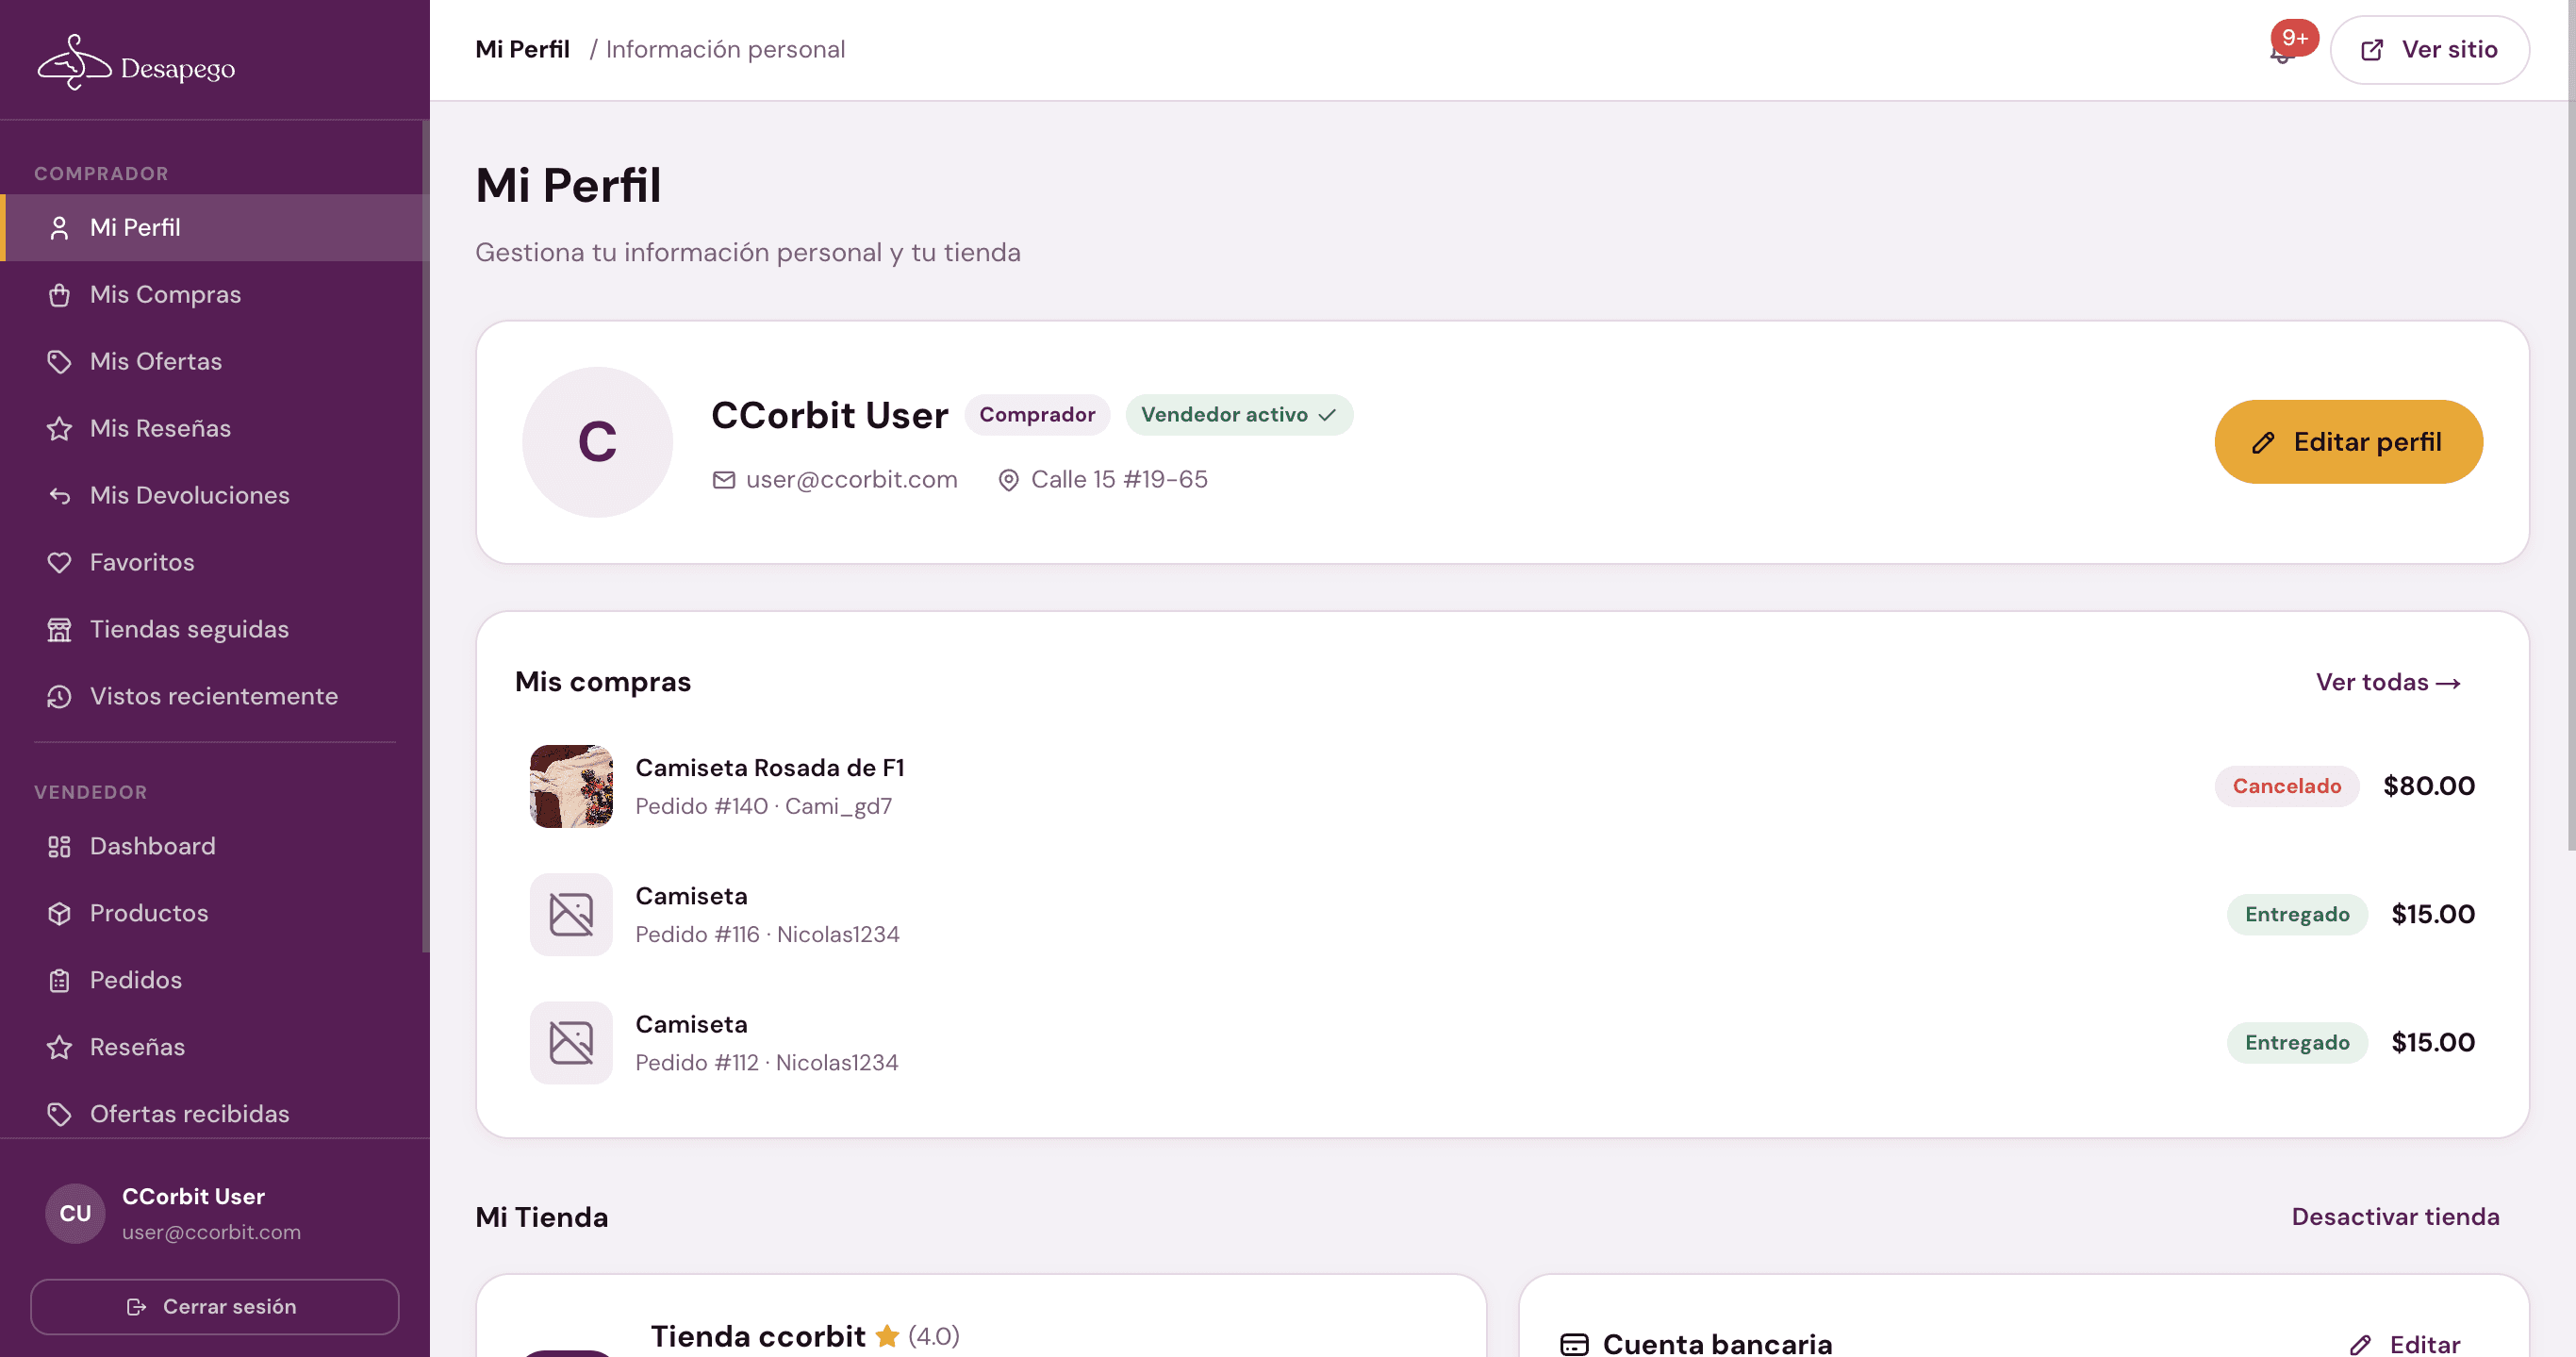The image size is (2576, 1357).
Task: Click the 'Camiseta Rosada de F1' product title
Action: (770, 768)
